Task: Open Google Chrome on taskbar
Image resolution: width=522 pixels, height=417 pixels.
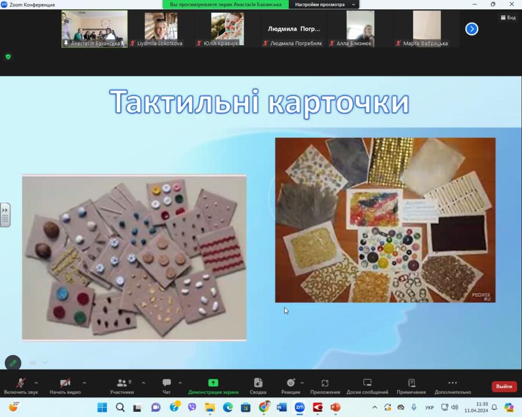Action: point(264,407)
